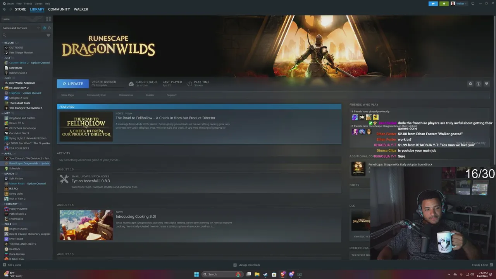Viewport: 496px width, 279px height.
Task: Click the Cloud Status icon
Action: click(x=131, y=84)
